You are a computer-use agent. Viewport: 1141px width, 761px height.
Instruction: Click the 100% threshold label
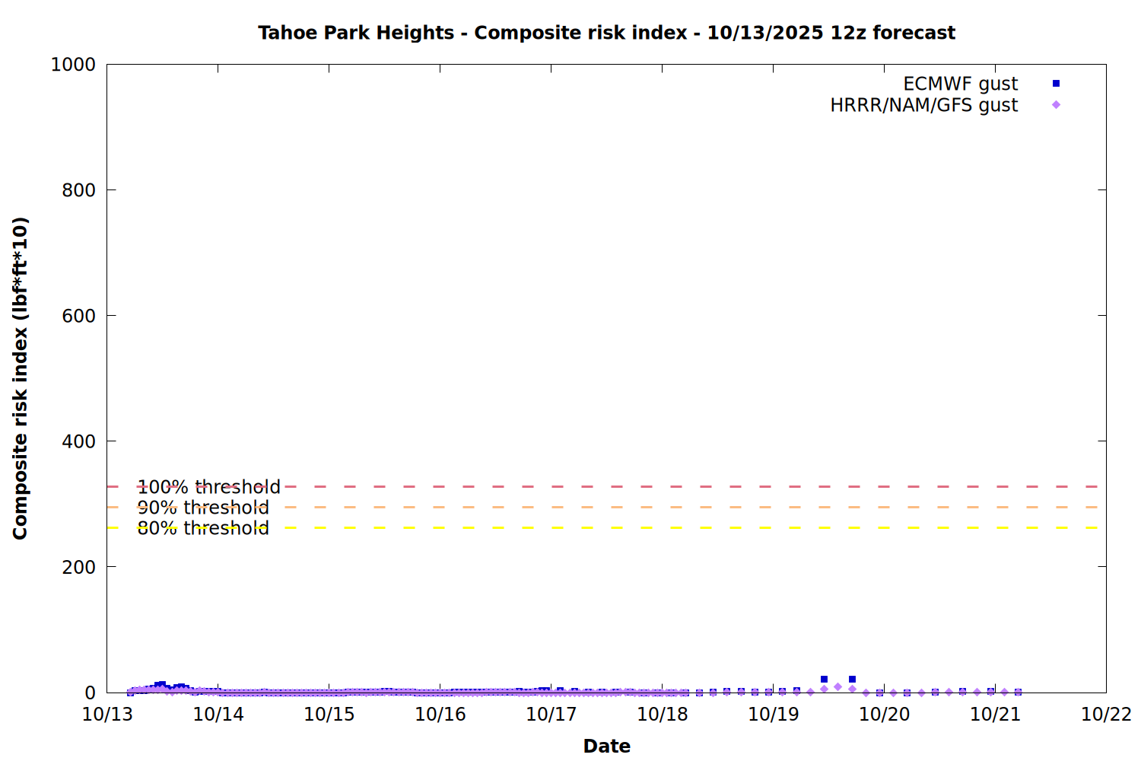coord(208,487)
